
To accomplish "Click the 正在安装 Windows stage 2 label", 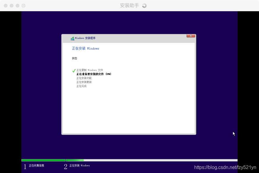I will [x=80, y=165].
